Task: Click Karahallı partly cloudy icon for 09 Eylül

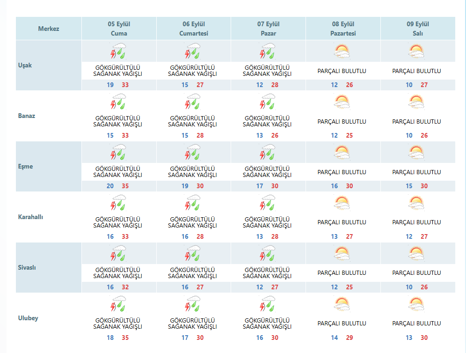Action: tap(416, 203)
